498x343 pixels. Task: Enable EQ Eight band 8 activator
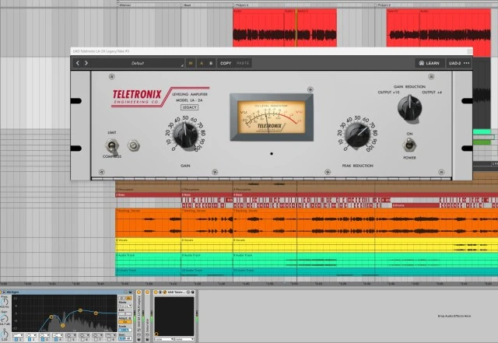click(109, 340)
